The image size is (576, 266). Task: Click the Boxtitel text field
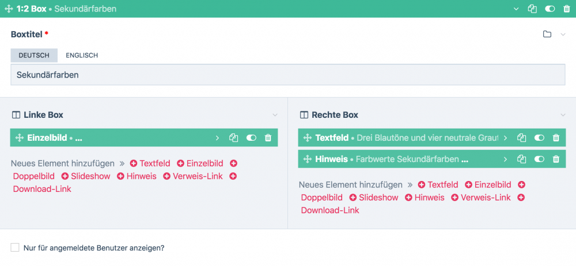pyautogui.click(x=288, y=75)
